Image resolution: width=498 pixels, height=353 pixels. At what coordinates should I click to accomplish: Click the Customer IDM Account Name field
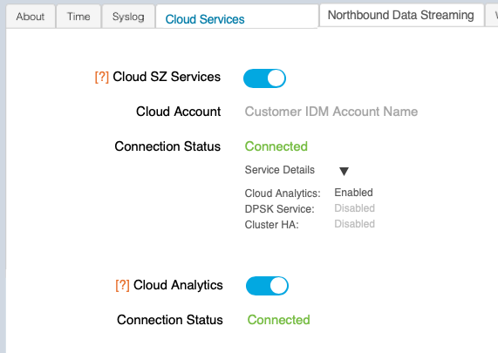331,112
